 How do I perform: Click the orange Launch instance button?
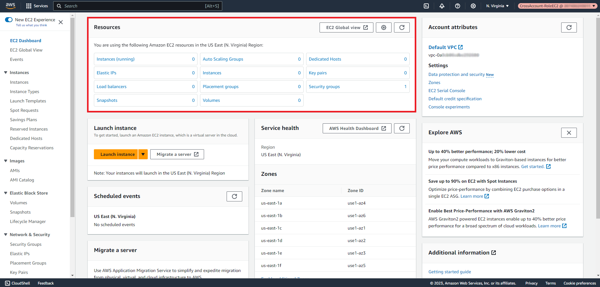point(116,154)
